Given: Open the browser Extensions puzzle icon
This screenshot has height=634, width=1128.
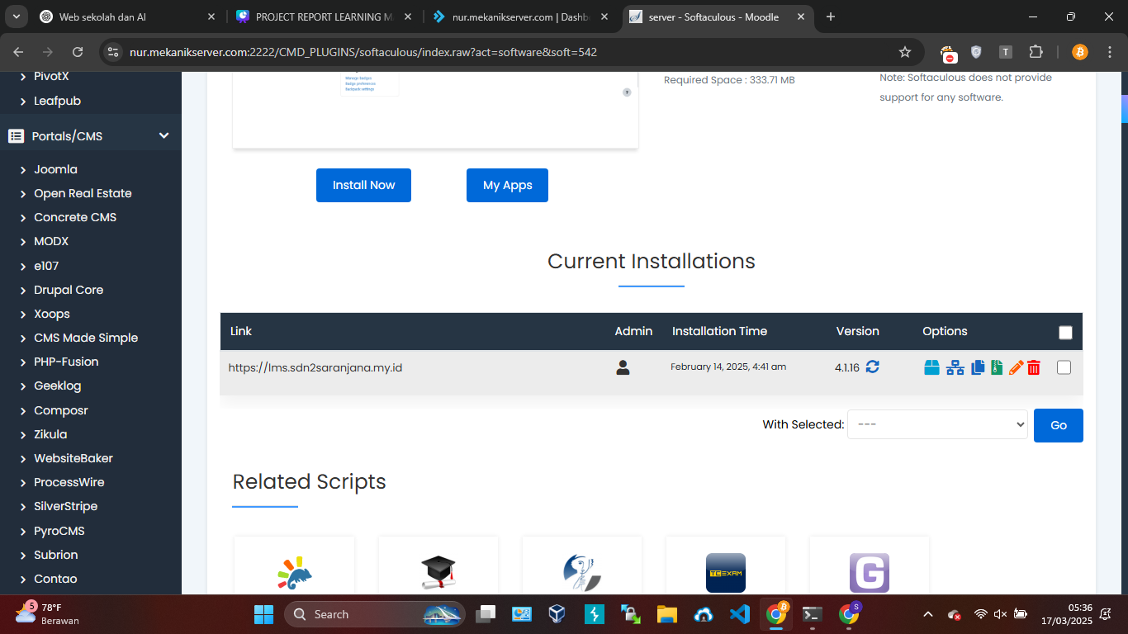Looking at the screenshot, I should [x=1036, y=52].
